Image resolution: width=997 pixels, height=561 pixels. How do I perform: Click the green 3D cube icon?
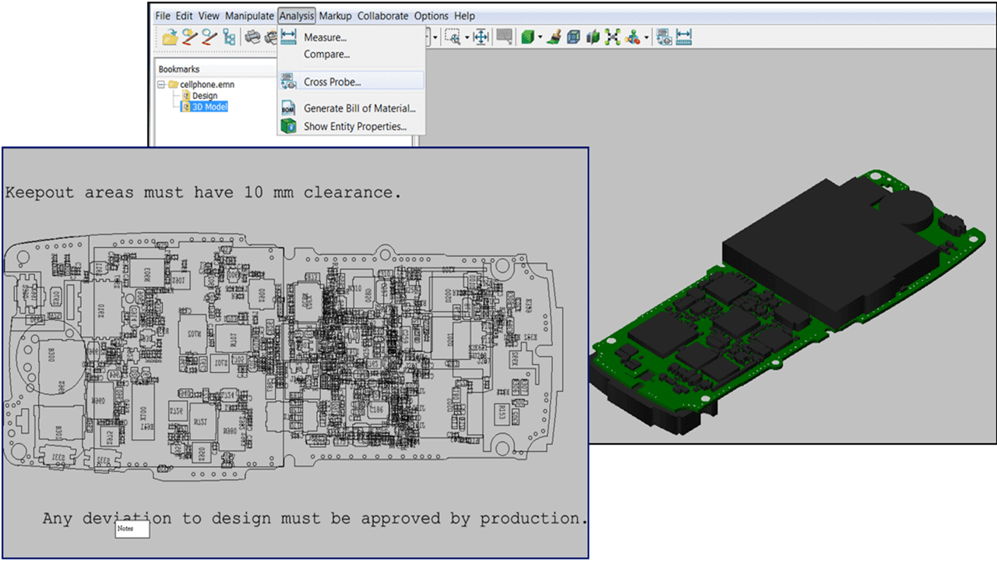[527, 37]
